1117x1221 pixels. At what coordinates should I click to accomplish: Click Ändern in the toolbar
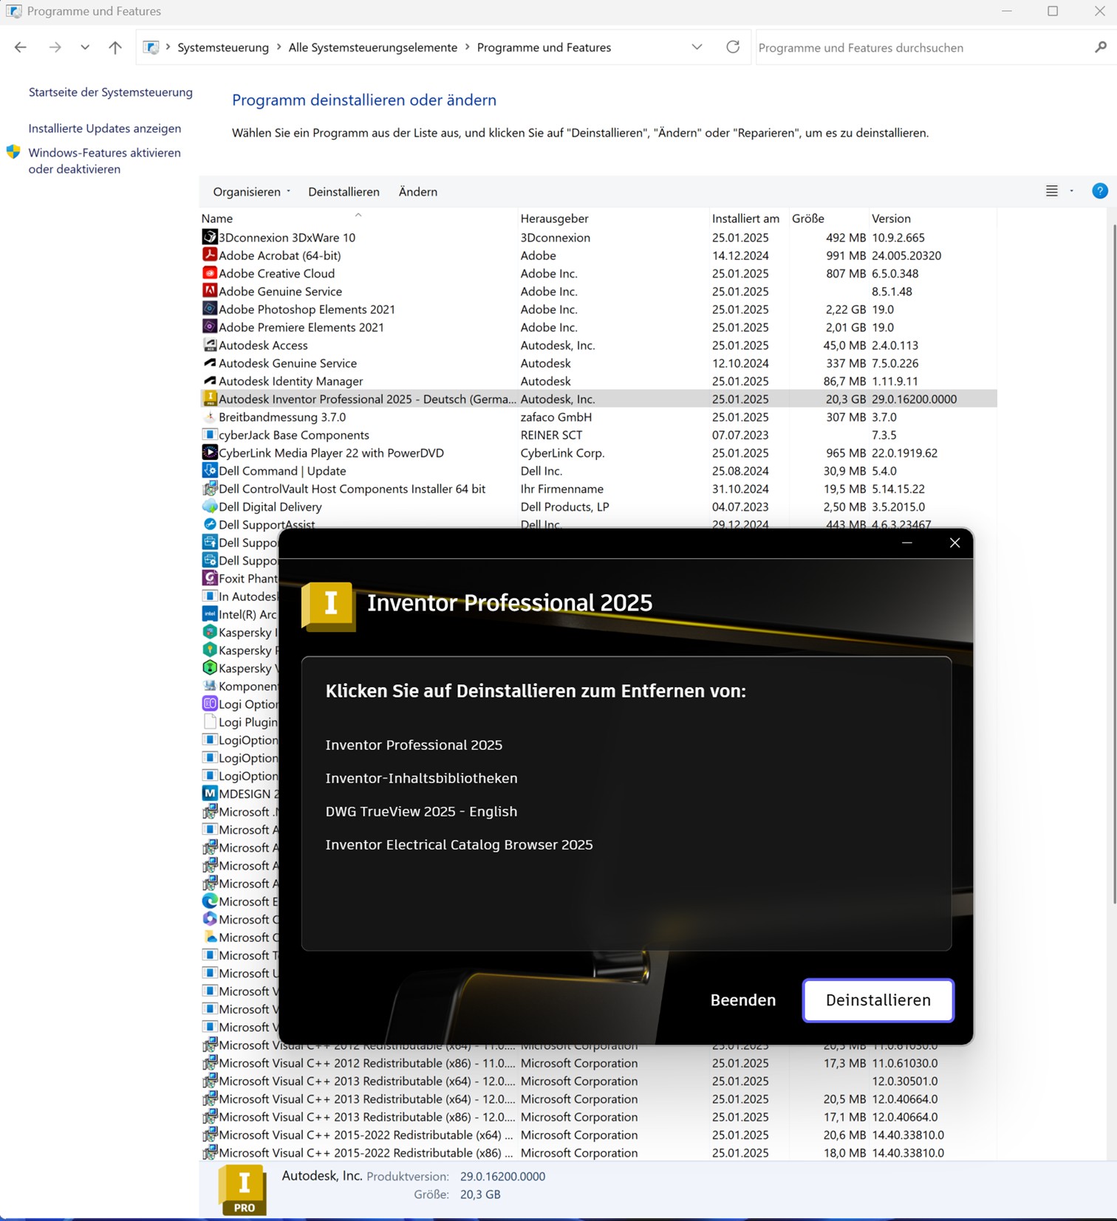point(418,191)
